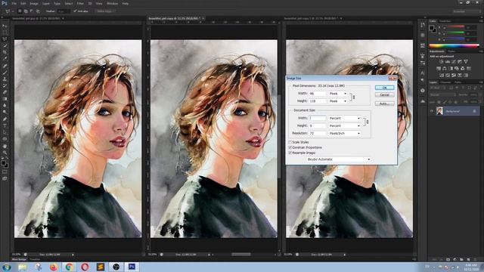Select the Eraser tool
This screenshot has height=272, width=484.
(5, 92)
